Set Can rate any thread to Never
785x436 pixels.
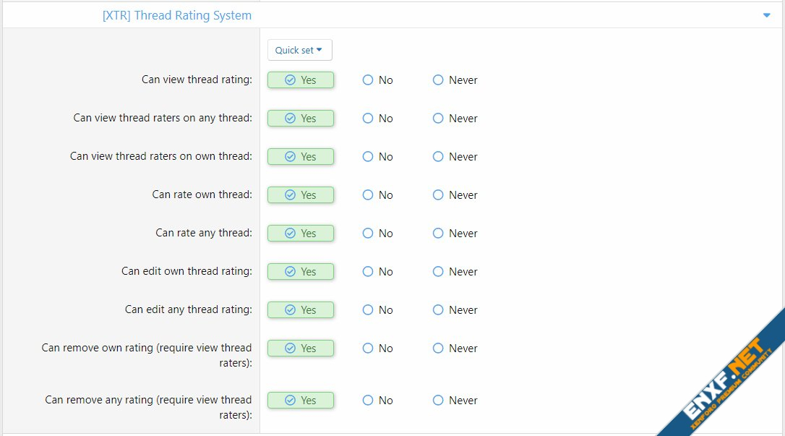pos(455,234)
